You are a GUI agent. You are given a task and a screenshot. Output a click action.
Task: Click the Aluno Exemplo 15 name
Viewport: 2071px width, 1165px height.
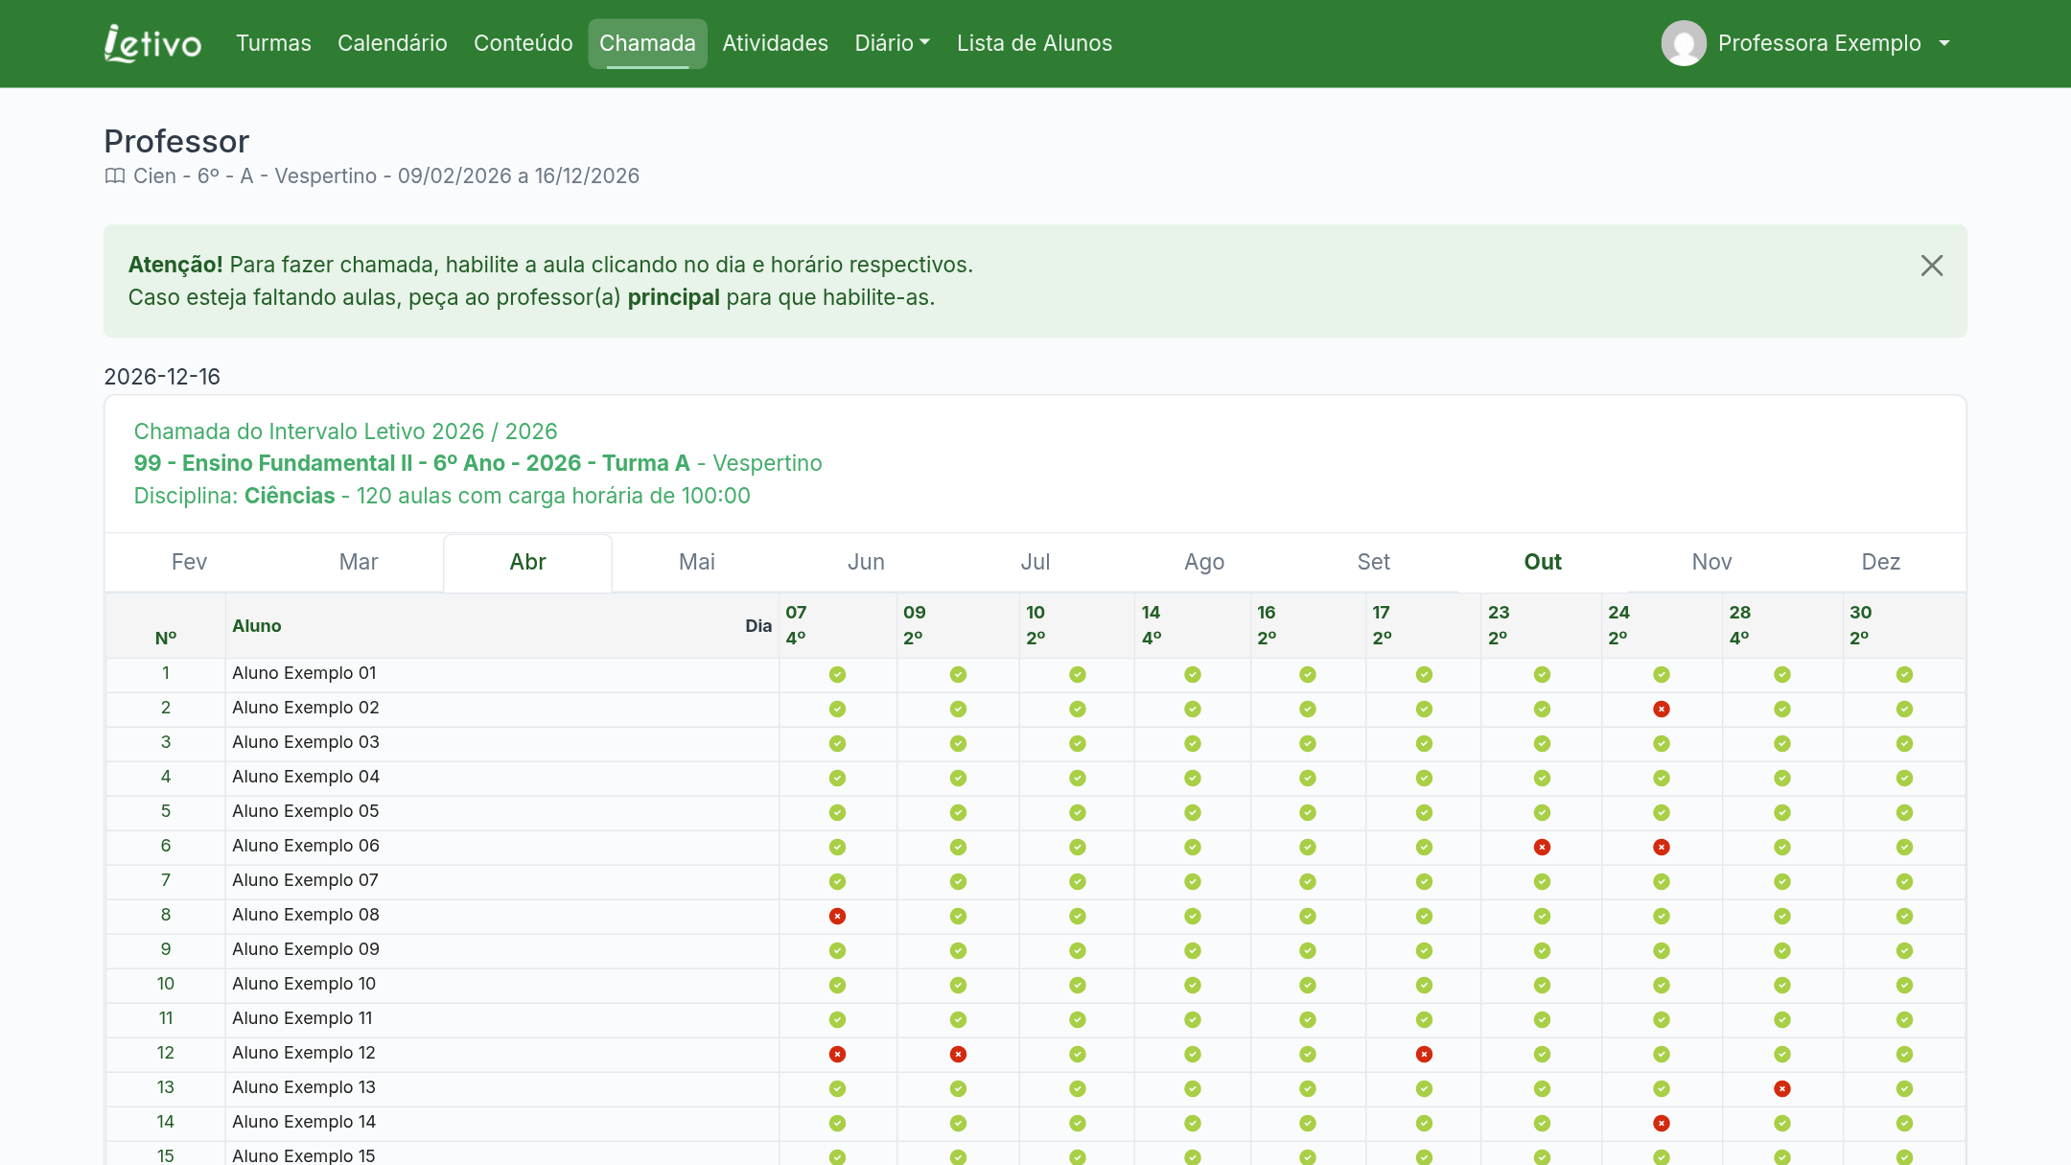[x=304, y=1155]
